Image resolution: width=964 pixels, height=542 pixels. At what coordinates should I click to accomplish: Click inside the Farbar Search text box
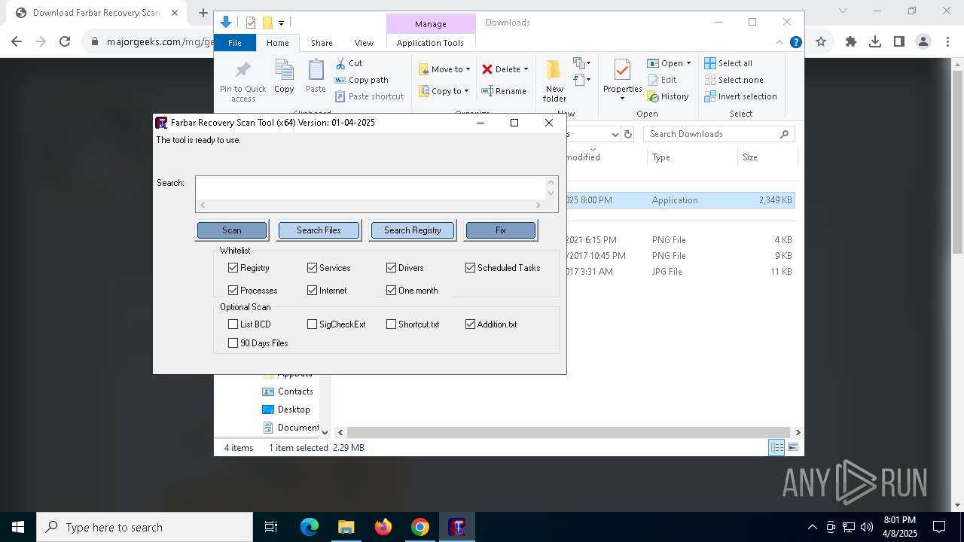[371, 188]
